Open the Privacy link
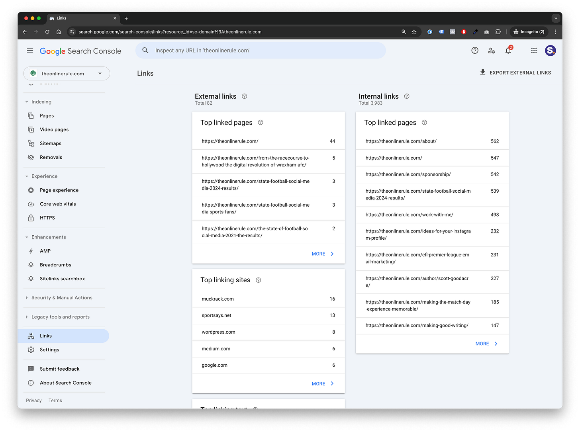The image size is (580, 432). [x=34, y=401]
